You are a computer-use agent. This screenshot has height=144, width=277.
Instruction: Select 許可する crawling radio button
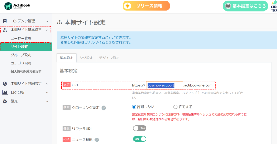[x=175, y=107]
